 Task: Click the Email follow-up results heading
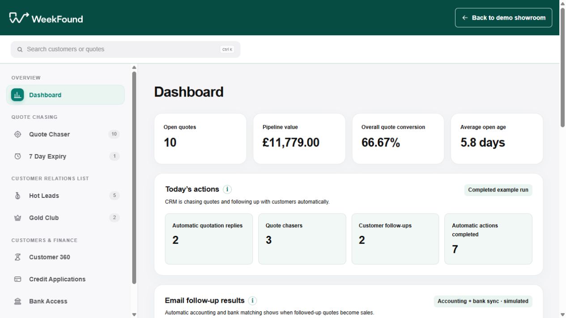point(204,301)
